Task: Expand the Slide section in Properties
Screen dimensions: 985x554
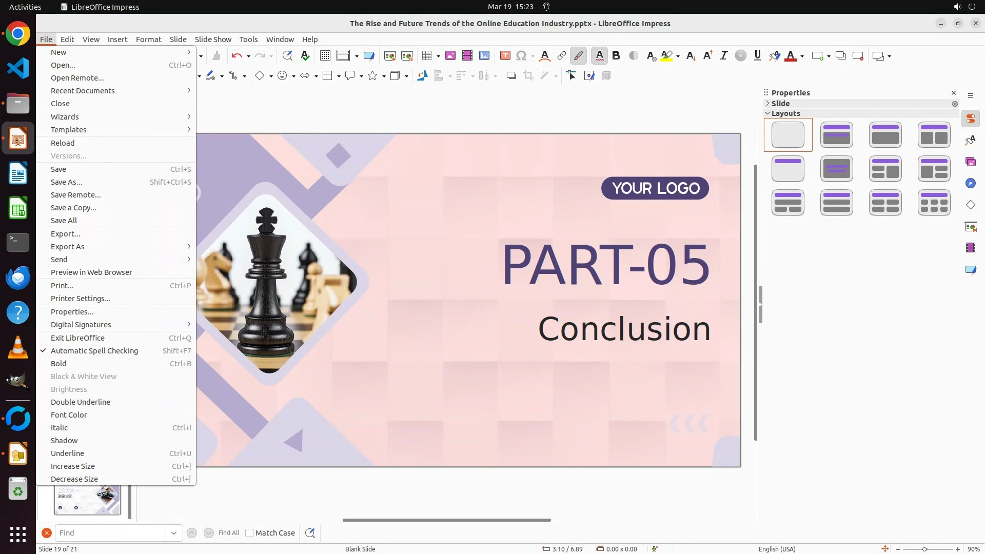Action: (x=780, y=104)
